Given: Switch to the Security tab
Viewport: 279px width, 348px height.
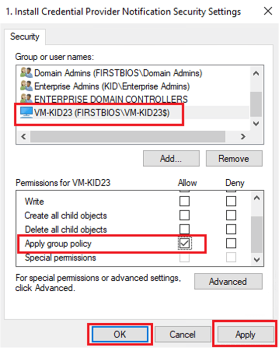Looking at the screenshot, I should point(25,37).
